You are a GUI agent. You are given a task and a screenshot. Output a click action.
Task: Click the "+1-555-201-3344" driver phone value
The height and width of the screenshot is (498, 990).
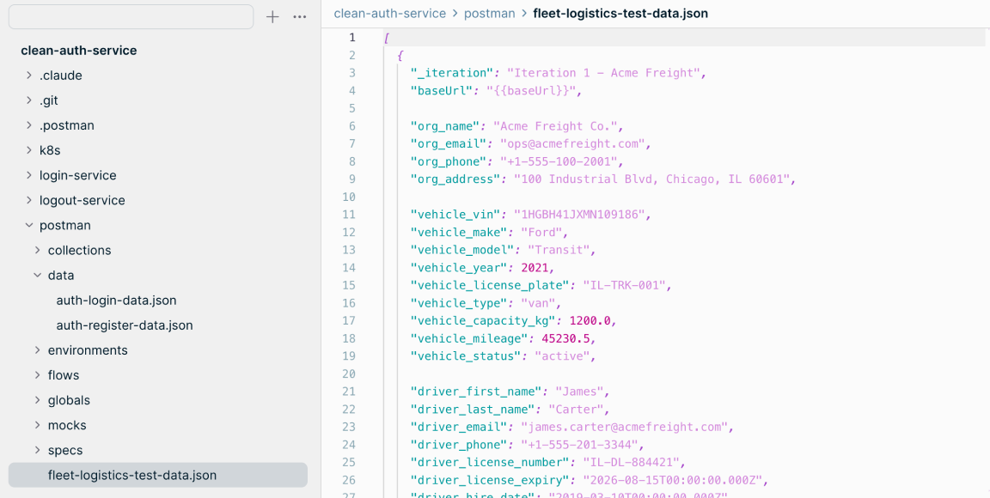click(579, 445)
